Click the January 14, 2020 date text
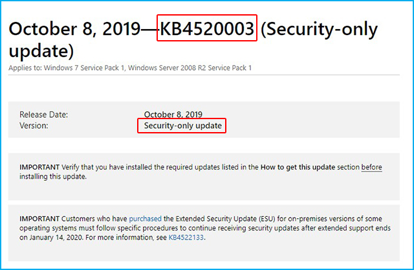This screenshot has width=414, height=270. pyautogui.click(x=56, y=237)
